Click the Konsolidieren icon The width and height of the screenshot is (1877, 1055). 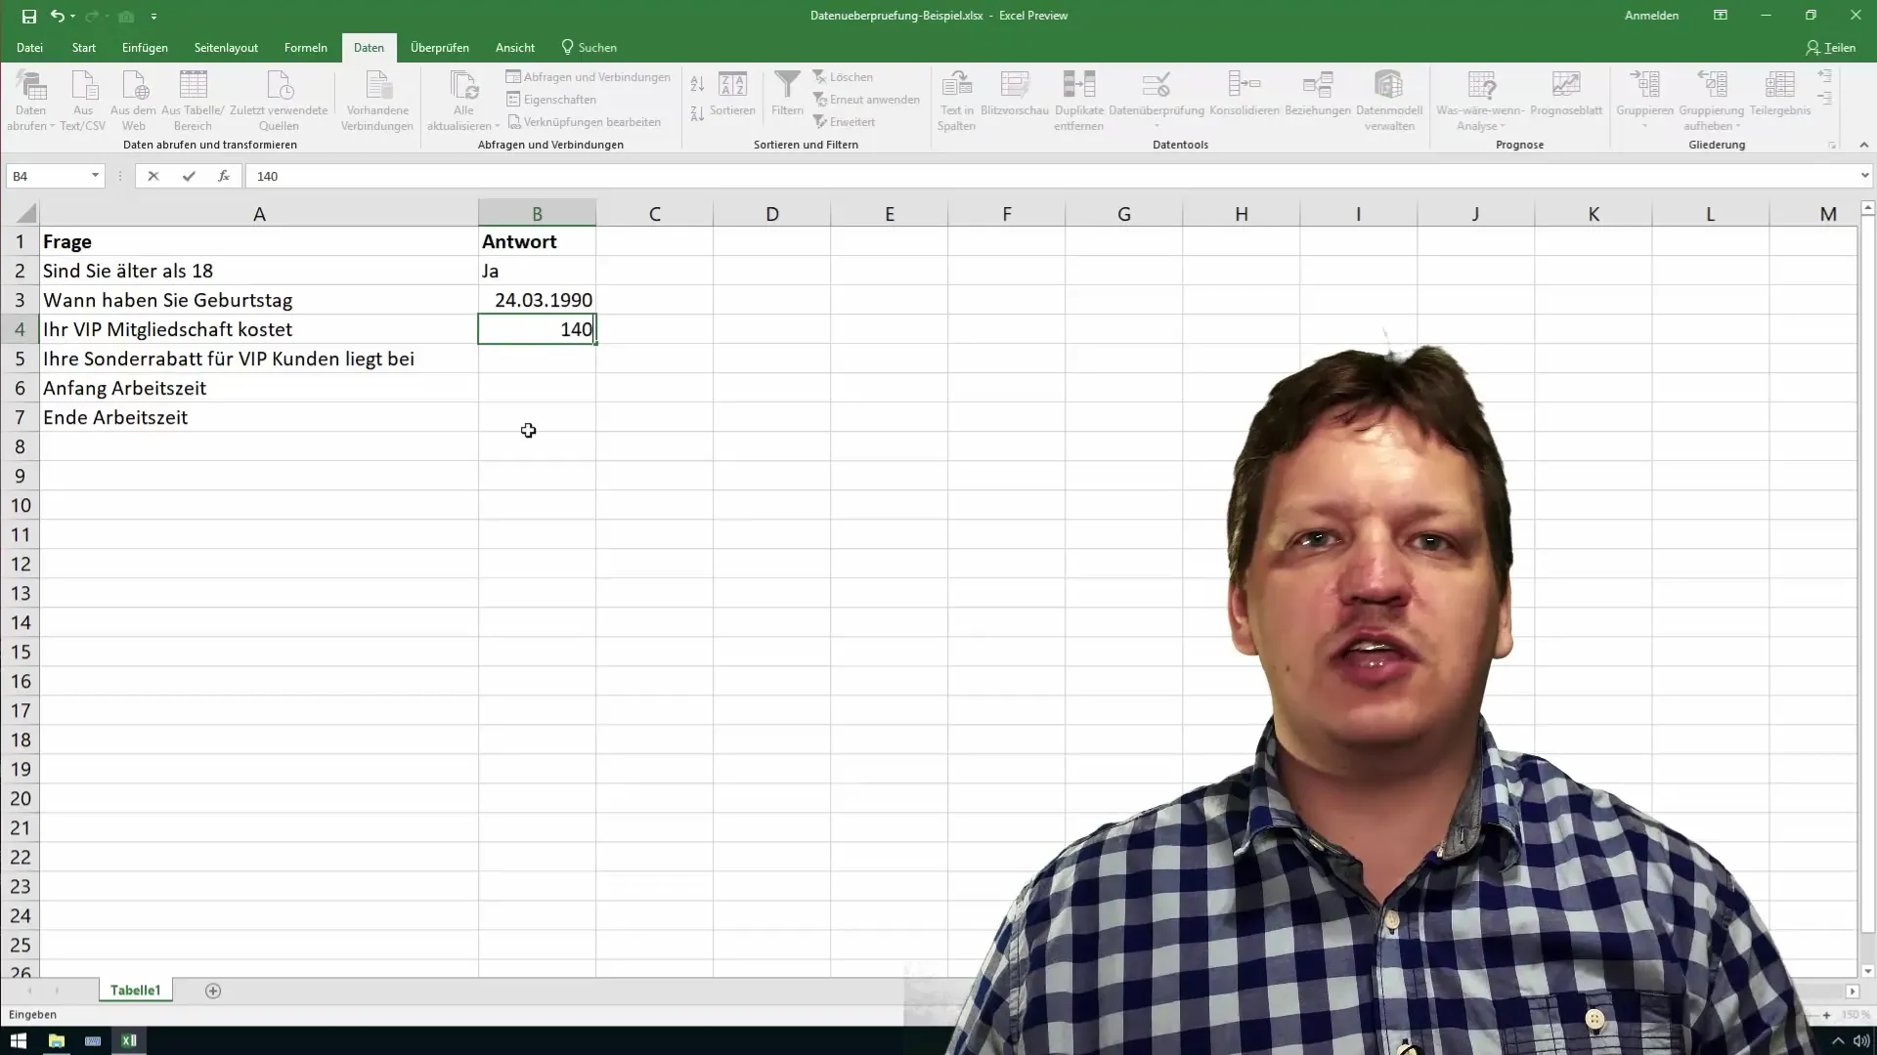(x=1244, y=94)
